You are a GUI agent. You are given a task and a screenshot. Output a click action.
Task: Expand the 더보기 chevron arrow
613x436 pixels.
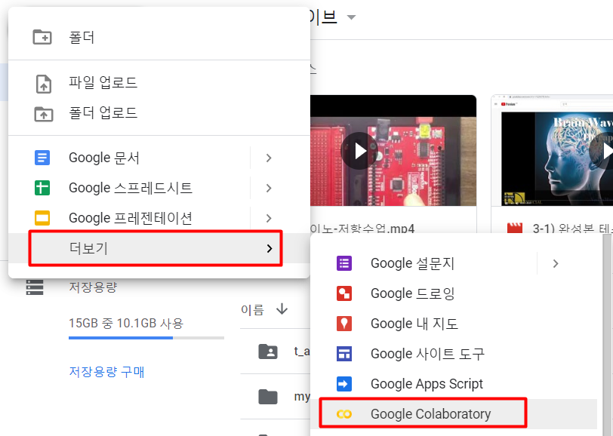[269, 248]
